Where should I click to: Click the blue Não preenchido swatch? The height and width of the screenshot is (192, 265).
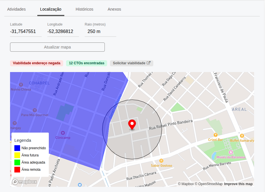click(17, 148)
